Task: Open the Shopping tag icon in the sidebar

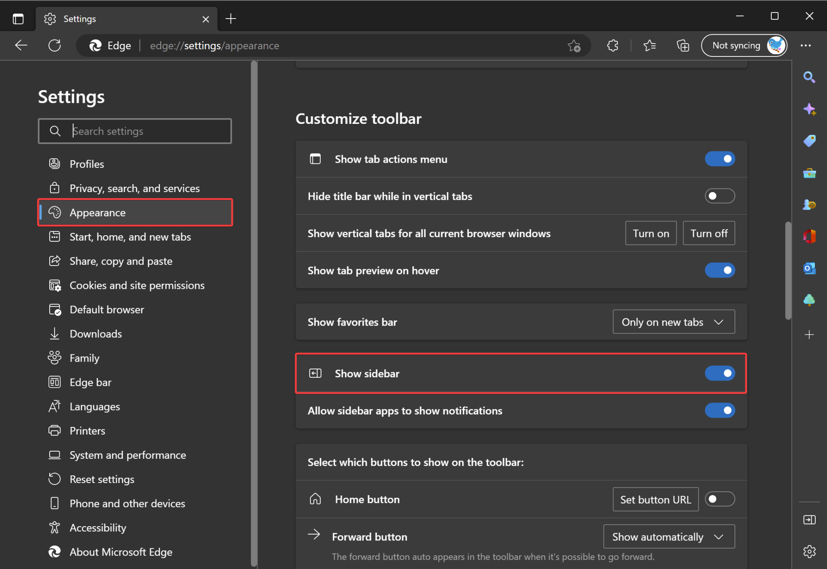Action: click(x=810, y=141)
